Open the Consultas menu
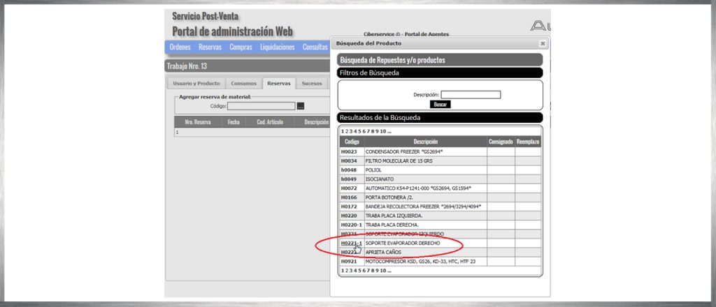This screenshot has width=716, height=307. pos(315,47)
